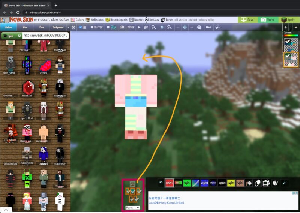This screenshot has height=213, width=300.
Task: Click the Photo camera button
Action: pyautogui.click(x=268, y=20)
